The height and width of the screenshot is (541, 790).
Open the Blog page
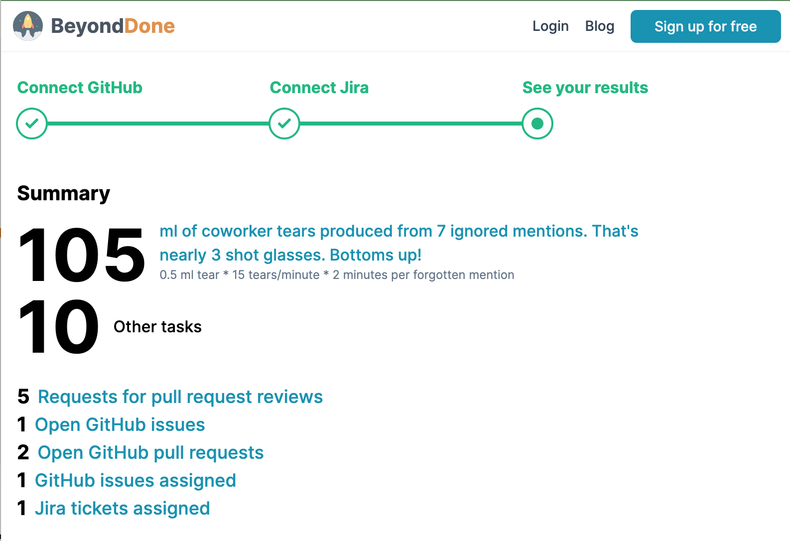click(599, 26)
